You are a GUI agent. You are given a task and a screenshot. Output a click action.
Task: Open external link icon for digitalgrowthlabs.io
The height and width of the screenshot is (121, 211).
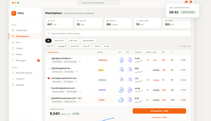[x=73, y=58]
